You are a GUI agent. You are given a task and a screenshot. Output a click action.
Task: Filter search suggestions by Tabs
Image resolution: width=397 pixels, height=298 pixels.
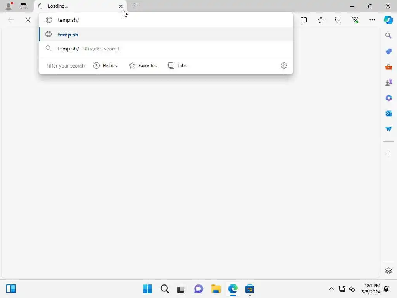[177, 66]
